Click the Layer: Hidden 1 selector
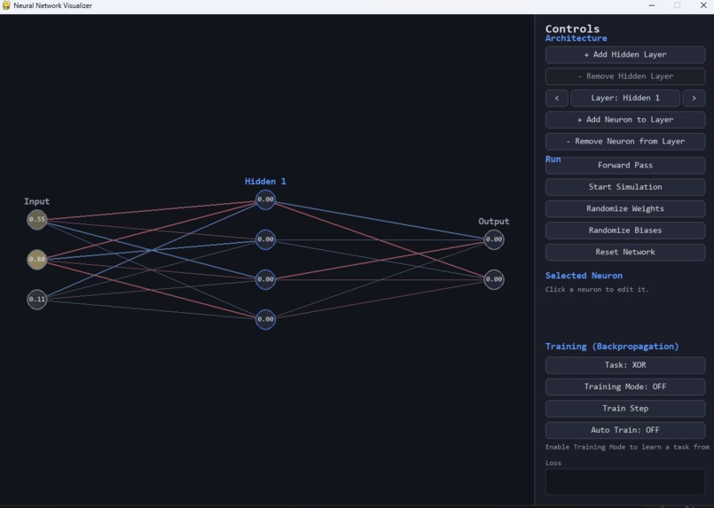The image size is (714, 508). 625,98
